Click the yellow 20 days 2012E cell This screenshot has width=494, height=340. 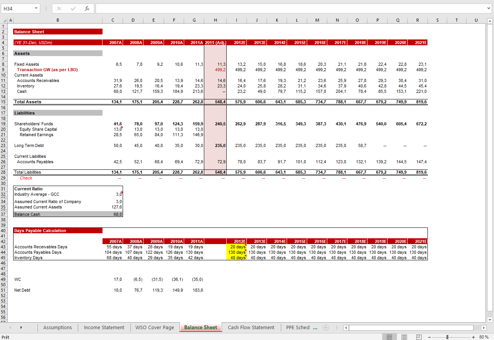236,247
